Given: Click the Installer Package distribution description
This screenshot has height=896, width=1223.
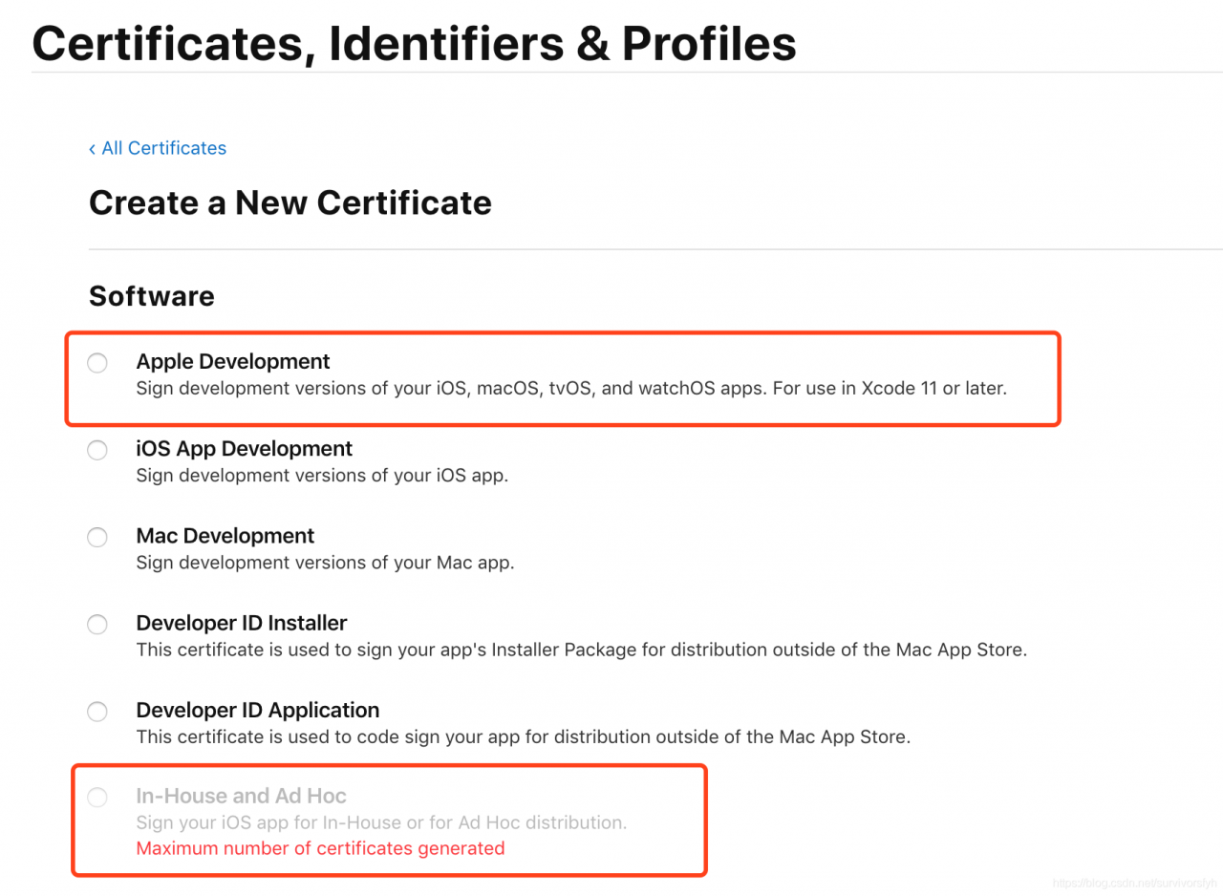Looking at the screenshot, I should coord(581,651).
